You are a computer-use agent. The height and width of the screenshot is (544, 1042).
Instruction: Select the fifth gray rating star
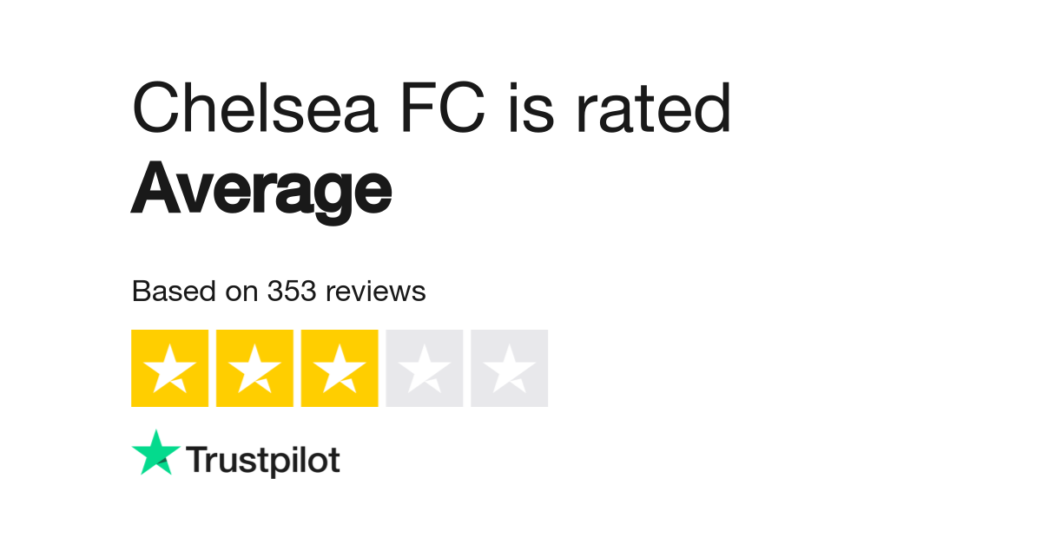pos(510,368)
